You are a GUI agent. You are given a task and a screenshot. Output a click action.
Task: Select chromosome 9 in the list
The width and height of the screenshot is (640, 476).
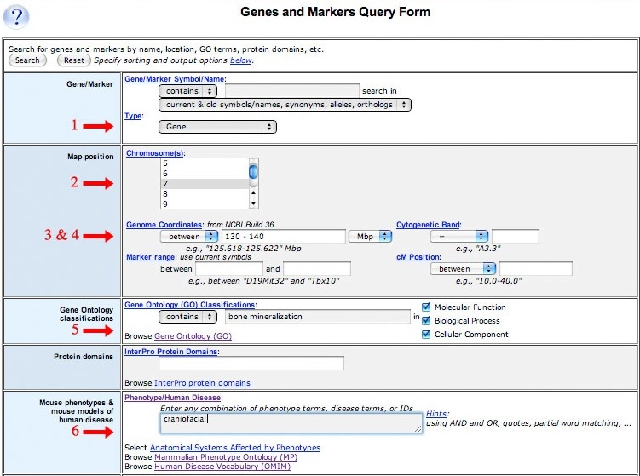tap(205, 204)
